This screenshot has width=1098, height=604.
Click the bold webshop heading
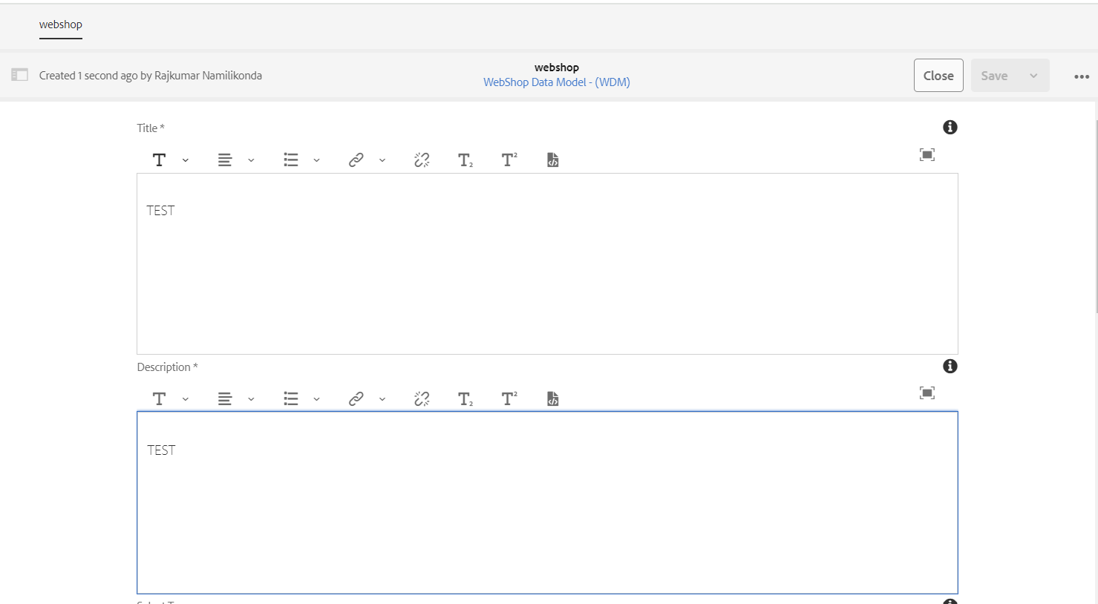click(x=557, y=68)
